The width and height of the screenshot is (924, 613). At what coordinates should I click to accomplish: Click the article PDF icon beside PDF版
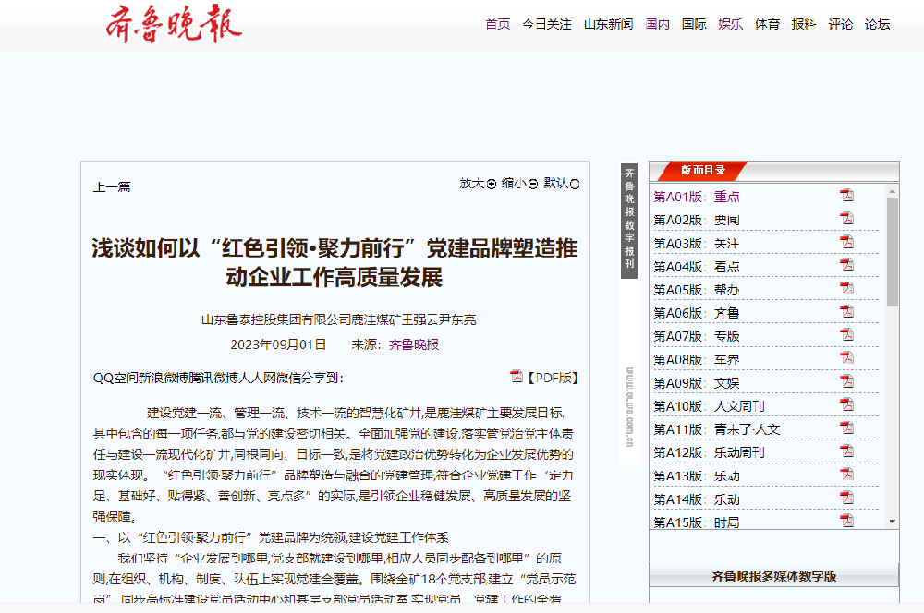click(x=517, y=377)
